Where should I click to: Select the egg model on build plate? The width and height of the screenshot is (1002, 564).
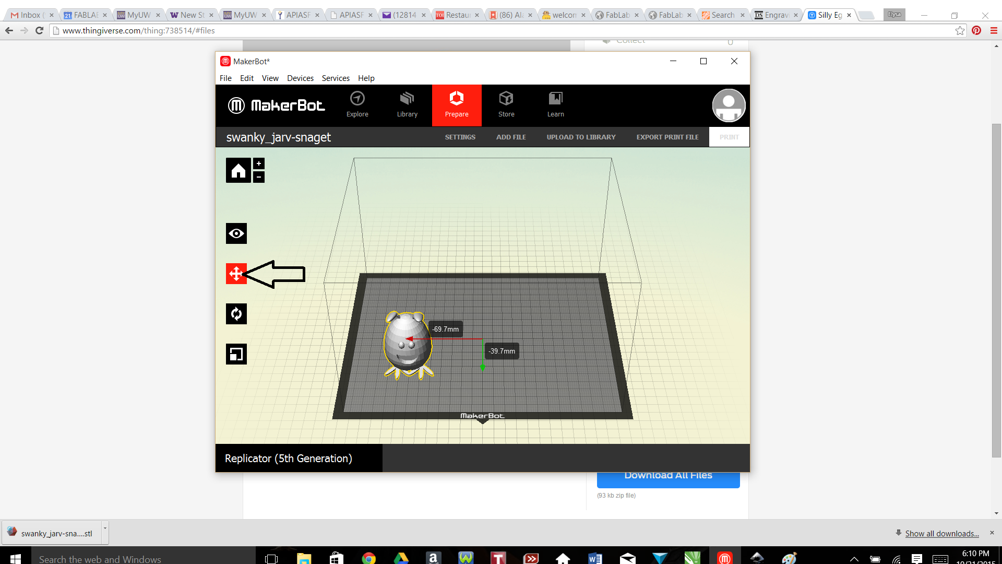[408, 345]
